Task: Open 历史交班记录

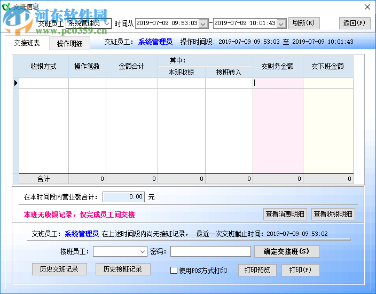Action: [x=59, y=269]
